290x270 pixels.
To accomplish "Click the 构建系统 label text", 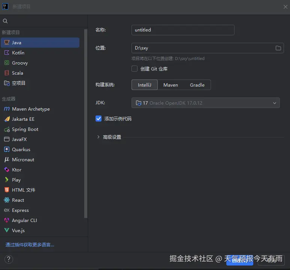I will pos(105,85).
